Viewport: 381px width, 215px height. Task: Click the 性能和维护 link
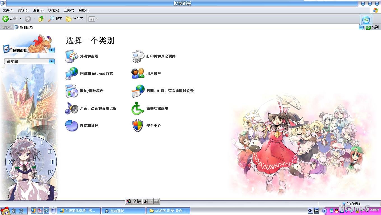[x=89, y=126]
